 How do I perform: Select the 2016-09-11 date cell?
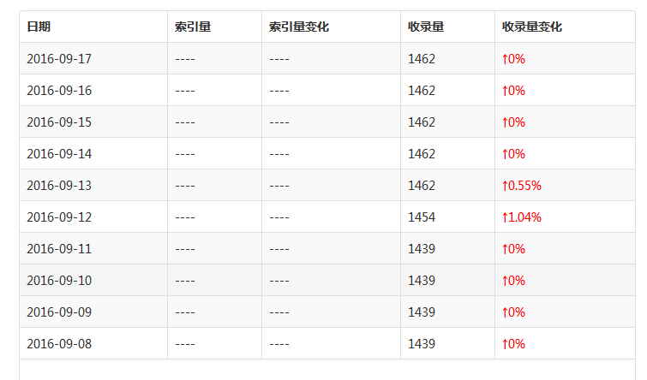tap(59, 249)
